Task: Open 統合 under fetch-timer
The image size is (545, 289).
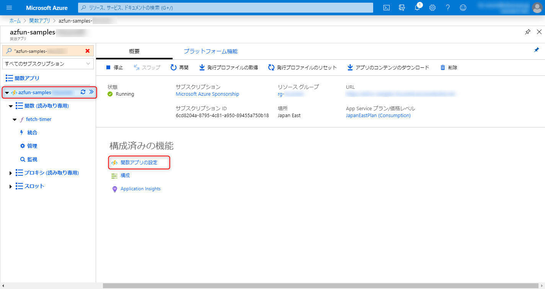Action: [x=32, y=132]
